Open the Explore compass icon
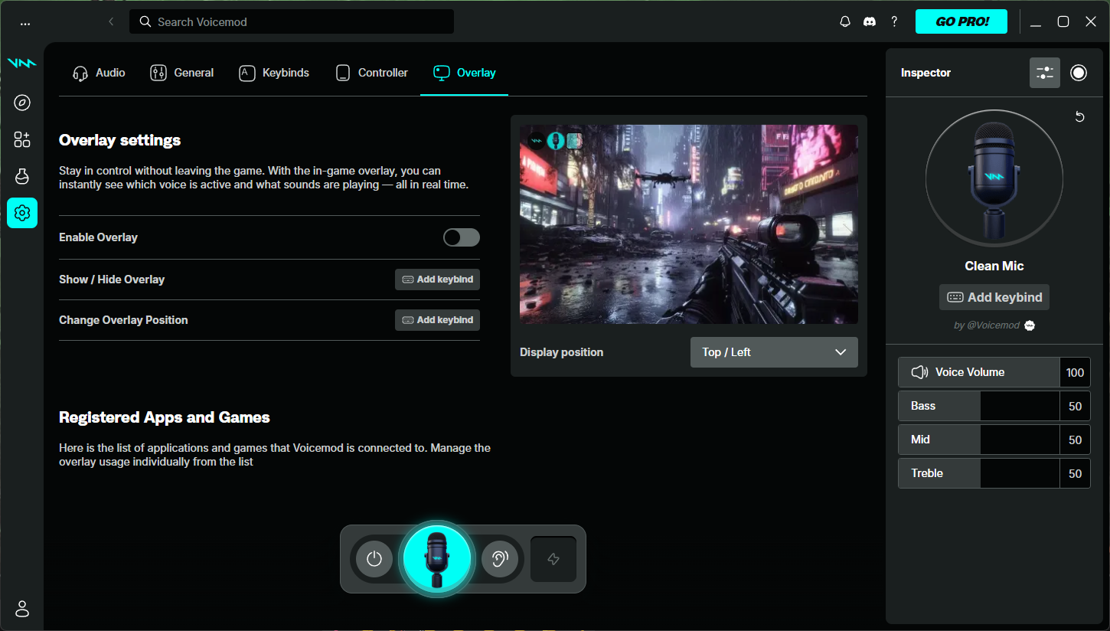The width and height of the screenshot is (1110, 631). 22,103
